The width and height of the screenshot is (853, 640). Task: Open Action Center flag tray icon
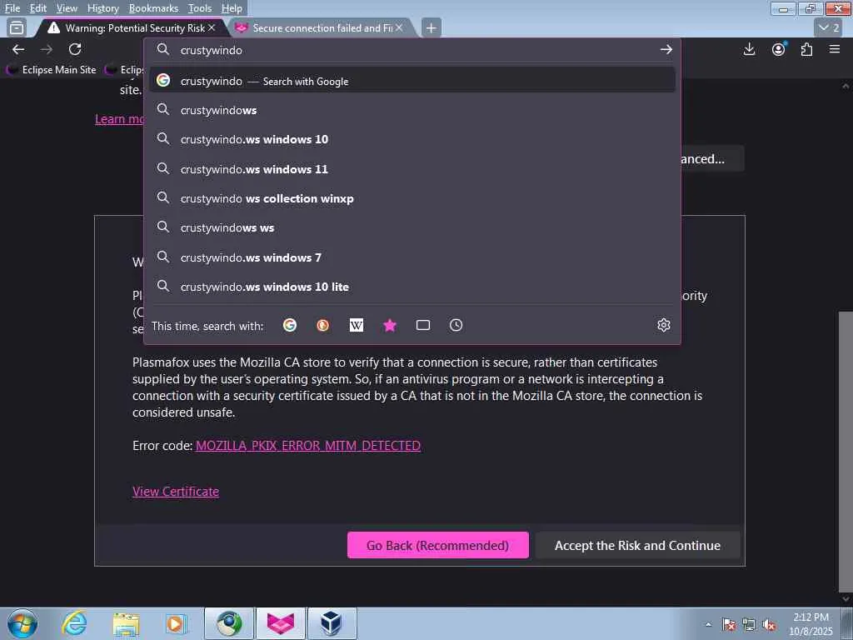tap(729, 625)
